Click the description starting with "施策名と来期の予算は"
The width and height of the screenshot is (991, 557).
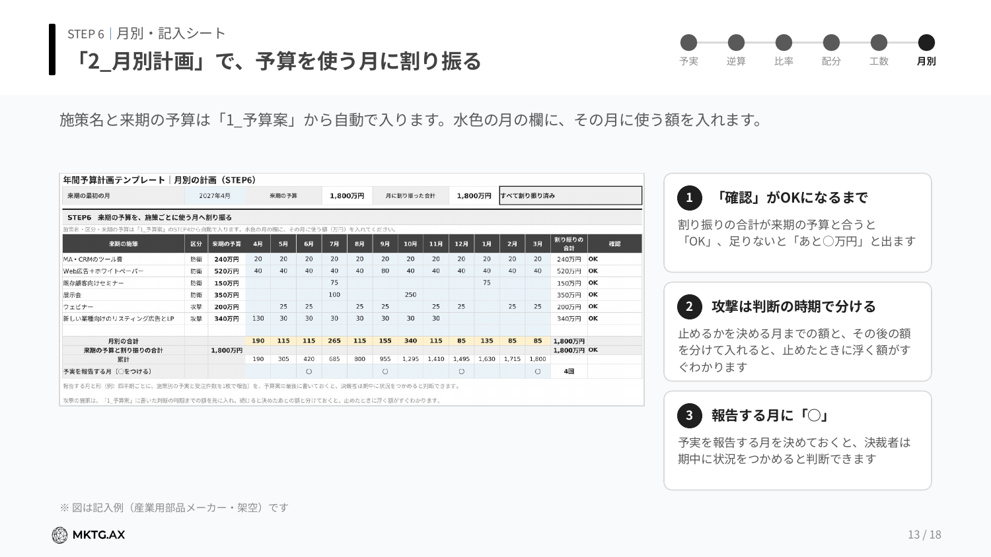pyautogui.click(x=412, y=120)
